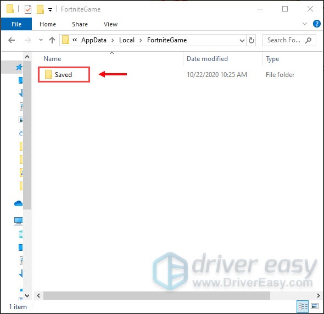Screen dimensions: 324x314
Task: Switch to Details view layout
Action: click(x=303, y=306)
